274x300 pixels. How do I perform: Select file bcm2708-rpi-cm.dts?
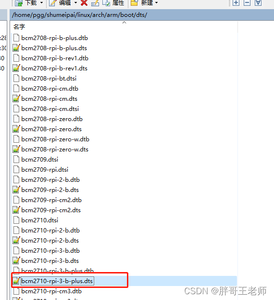click(45, 99)
